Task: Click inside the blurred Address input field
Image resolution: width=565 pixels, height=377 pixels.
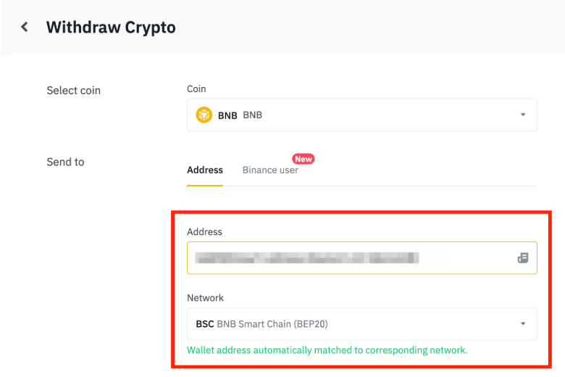Action: point(348,257)
